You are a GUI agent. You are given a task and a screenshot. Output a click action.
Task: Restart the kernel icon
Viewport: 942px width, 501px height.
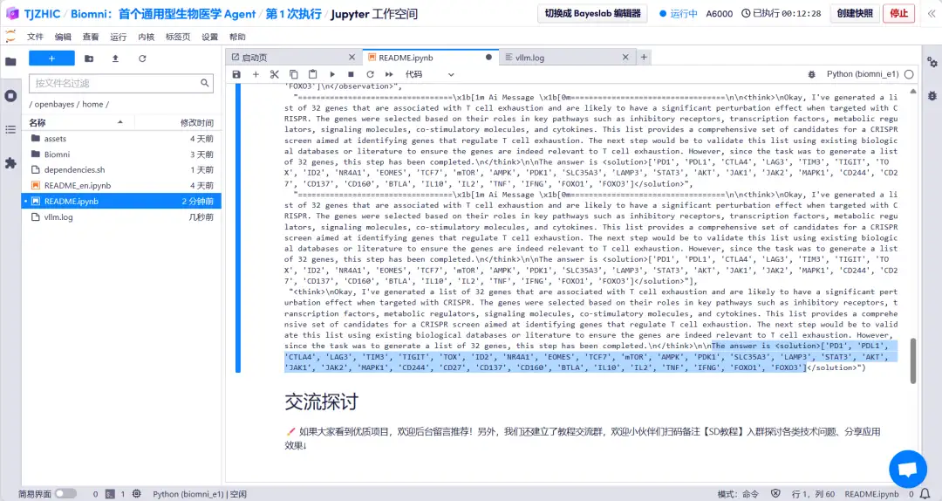coord(370,74)
